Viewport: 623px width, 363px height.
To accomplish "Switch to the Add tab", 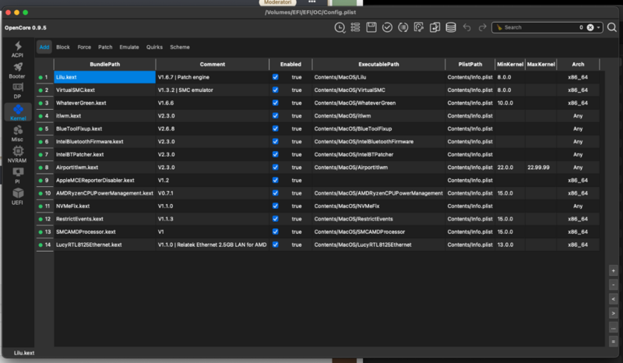I will click(44, 47).
